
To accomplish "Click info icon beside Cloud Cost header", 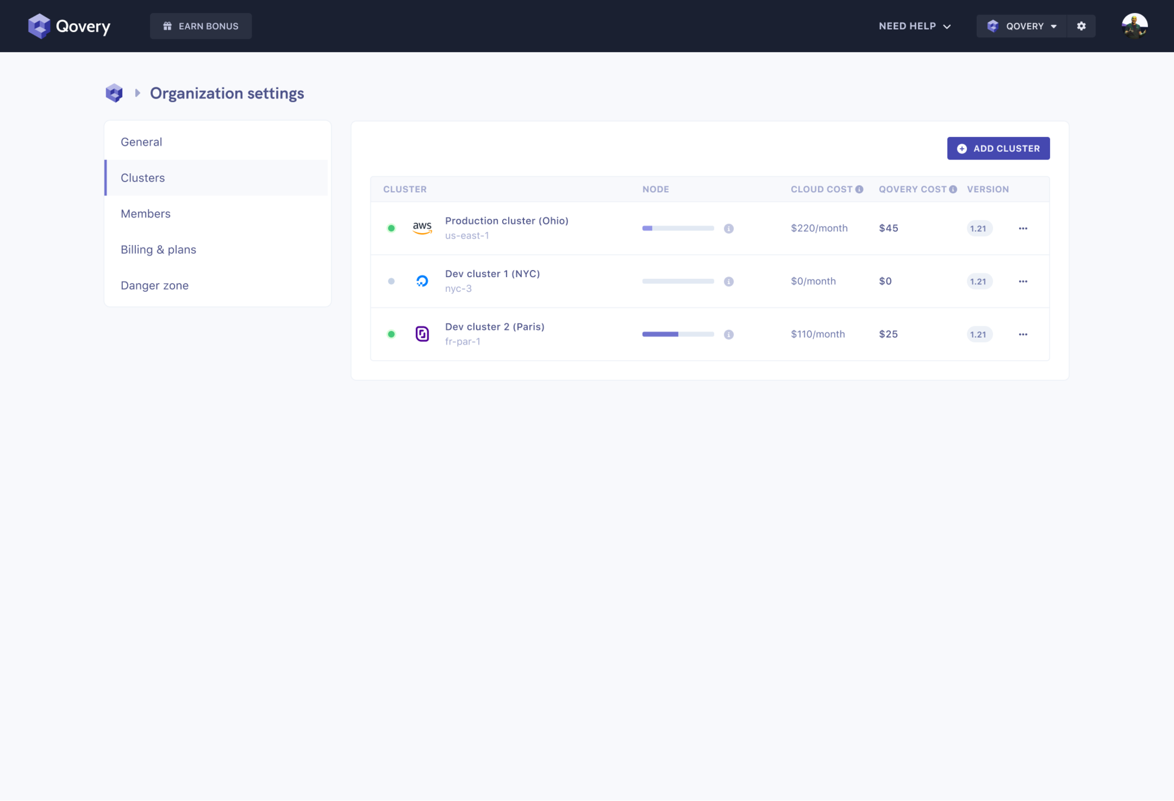I will pyautogui.click(x=859, y=189).
